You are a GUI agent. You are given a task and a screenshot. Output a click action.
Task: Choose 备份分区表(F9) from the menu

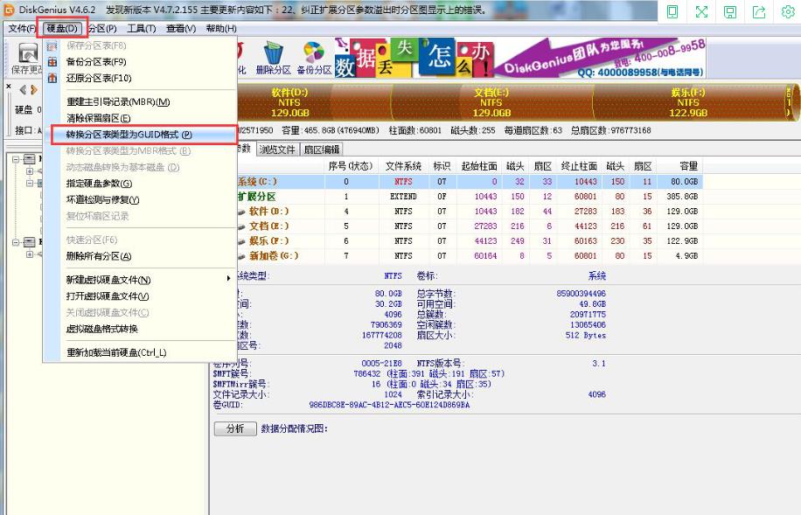tap(141, 62)
